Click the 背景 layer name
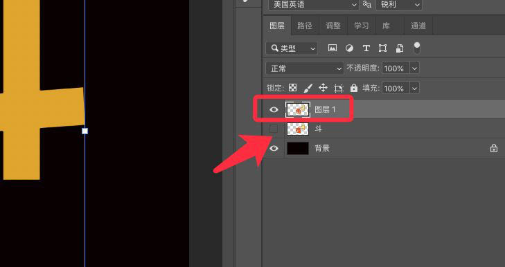 pos(322,148)
